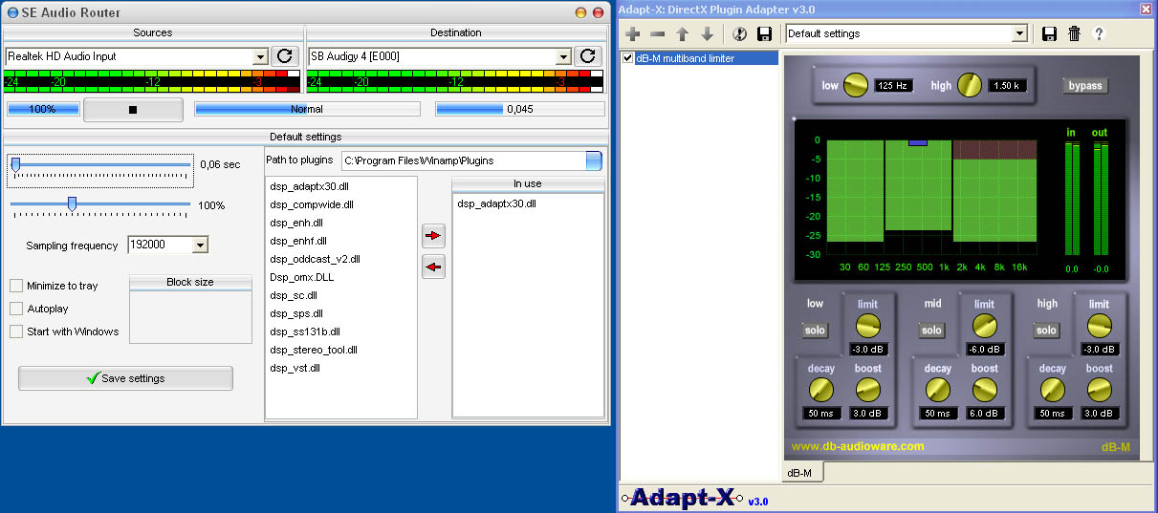Click the low band decay knob
The width and height of the screenshot is (1158, 513).
pyautogui.click(x=821, y=390)
